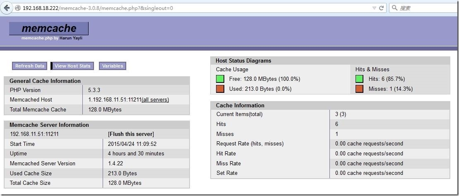Click the 'Free: 128.0 MBytes (100.0%)' text
This screenshot has height=196, width=459.
pos(264,79)
